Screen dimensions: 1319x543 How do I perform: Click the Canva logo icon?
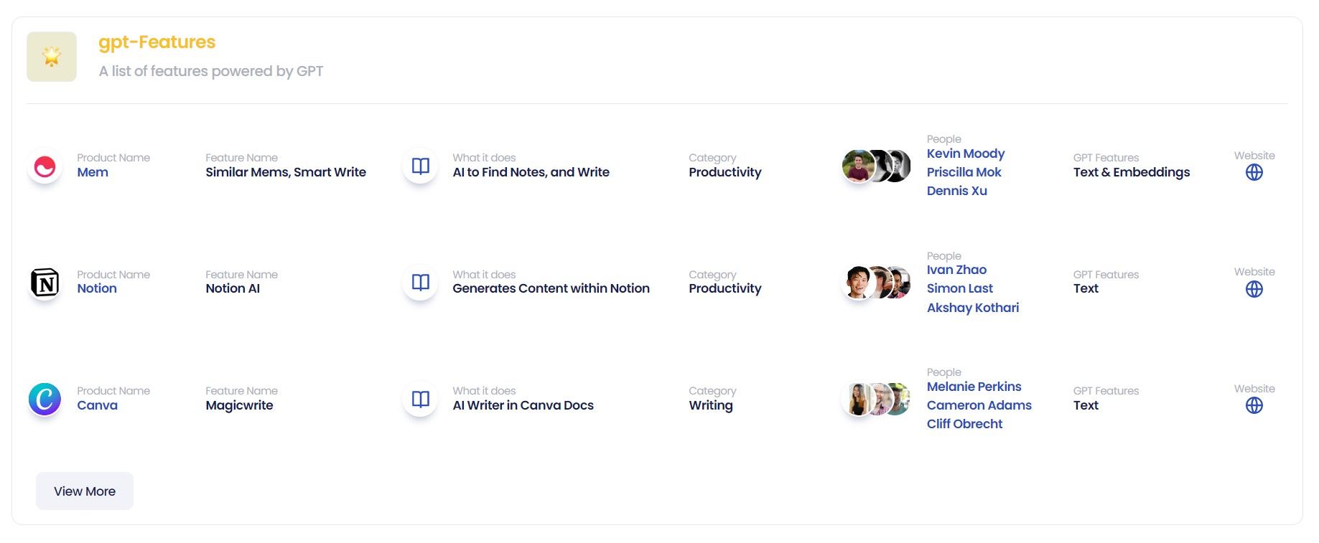(45, 399)
